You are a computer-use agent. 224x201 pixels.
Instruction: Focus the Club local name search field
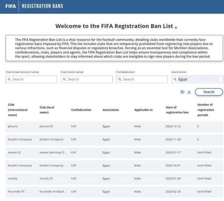(86, 79)
